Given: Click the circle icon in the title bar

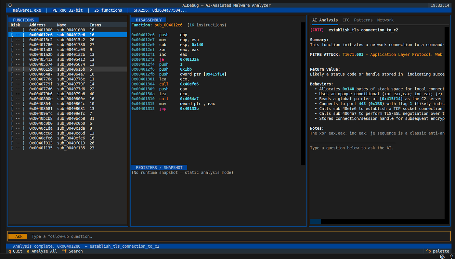Looking at the screenshot, I should click(10, 5).
